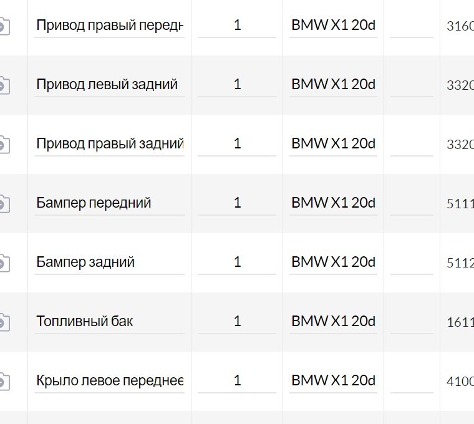Edit the car model for Бампер передний

333,203
